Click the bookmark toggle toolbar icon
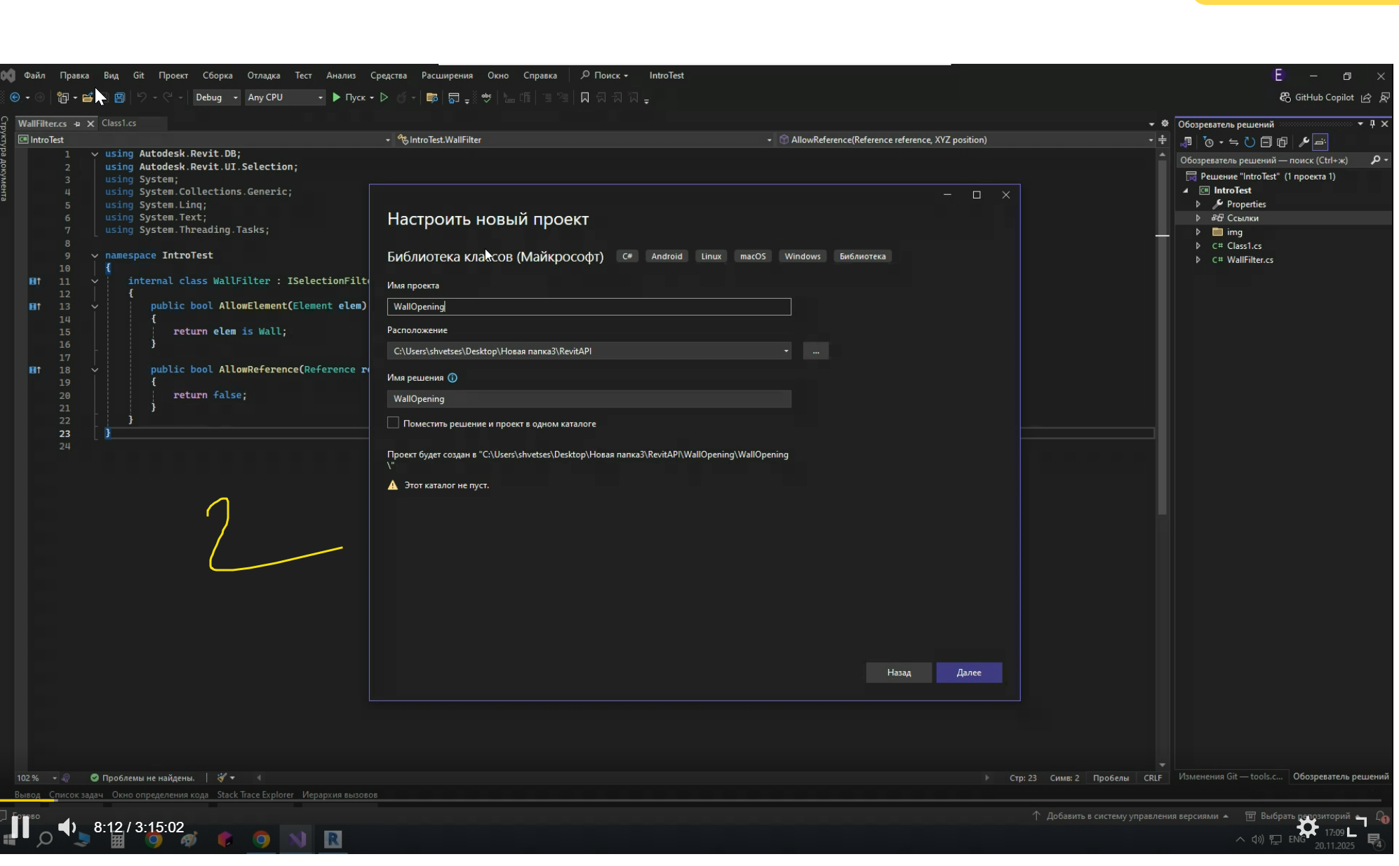This screenshot has width=1399, height=866. [584, 97]
